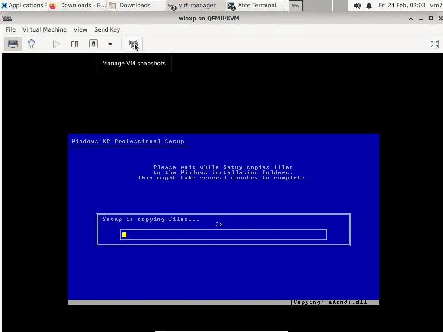Open the Virtual Machine menu
This screenshot has height=332, width=443.
[45, 29]
